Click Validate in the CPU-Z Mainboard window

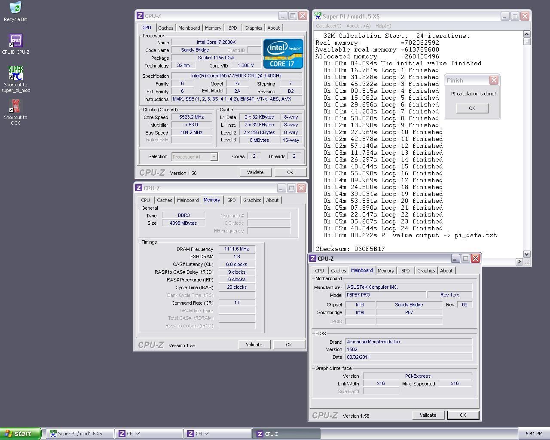coord(428,415)
